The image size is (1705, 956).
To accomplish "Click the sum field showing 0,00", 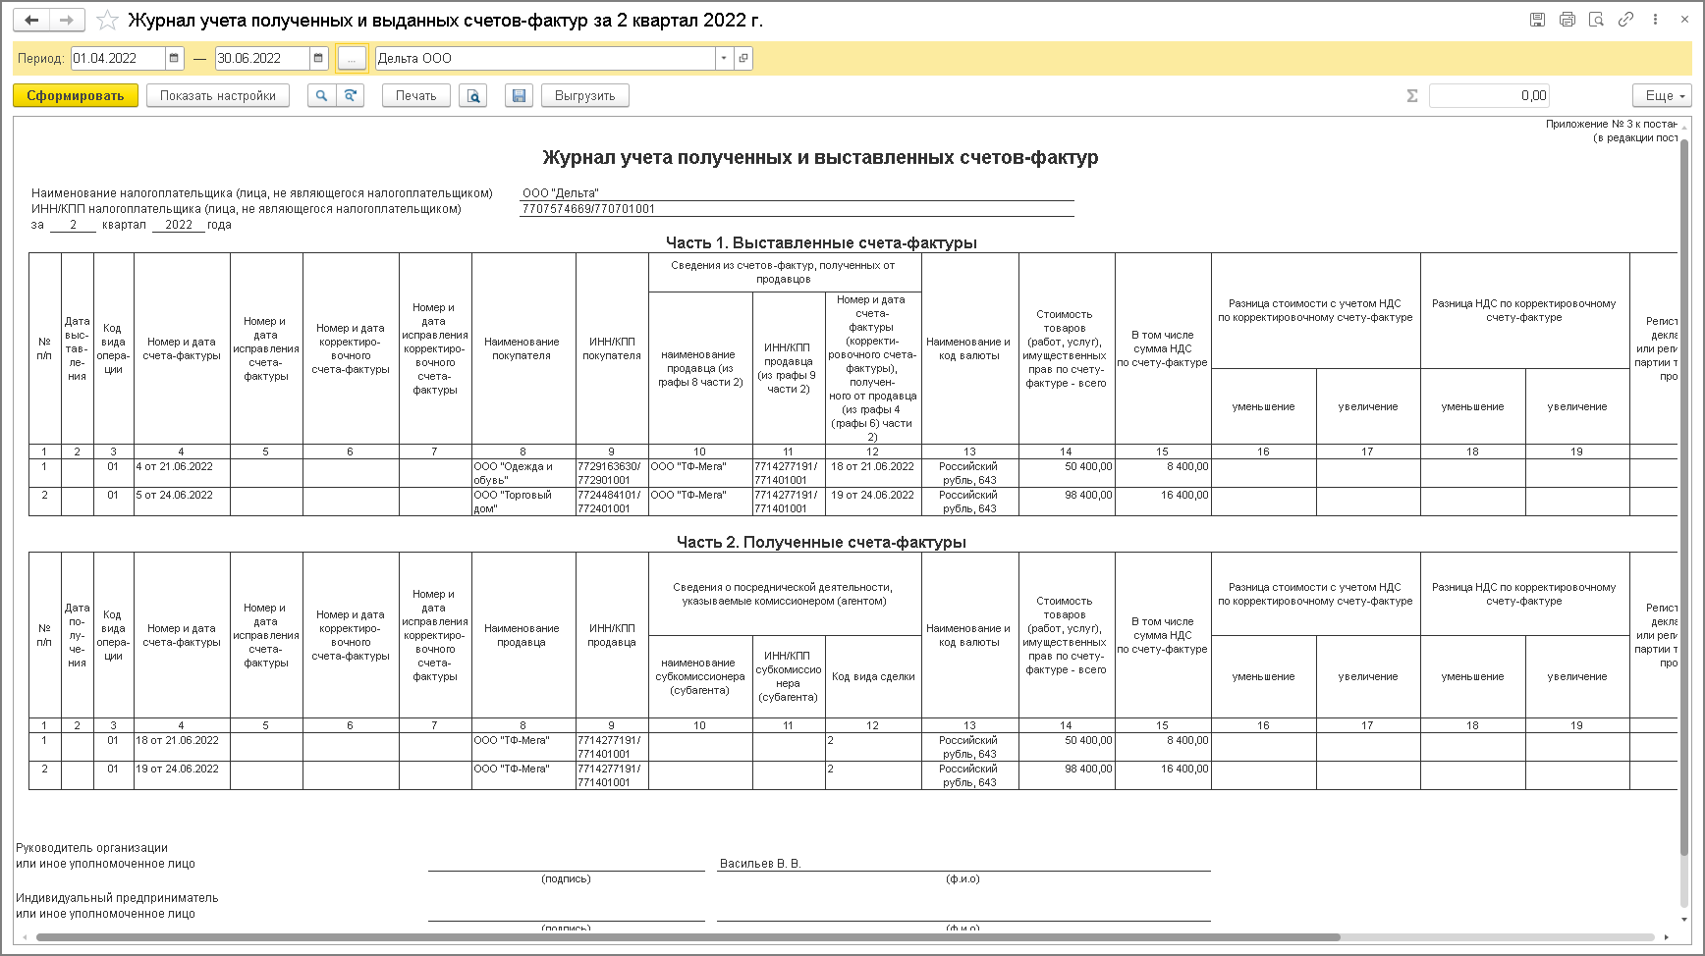I will (1489, 95).
